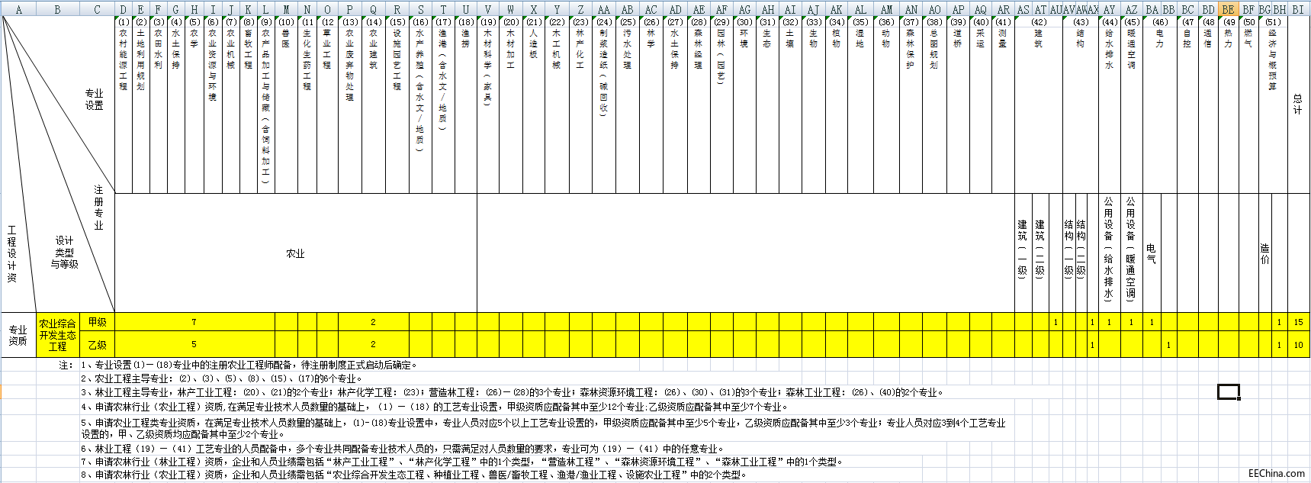Select column C header
The height and width of the screenshot is (483, 1311).
97,9
